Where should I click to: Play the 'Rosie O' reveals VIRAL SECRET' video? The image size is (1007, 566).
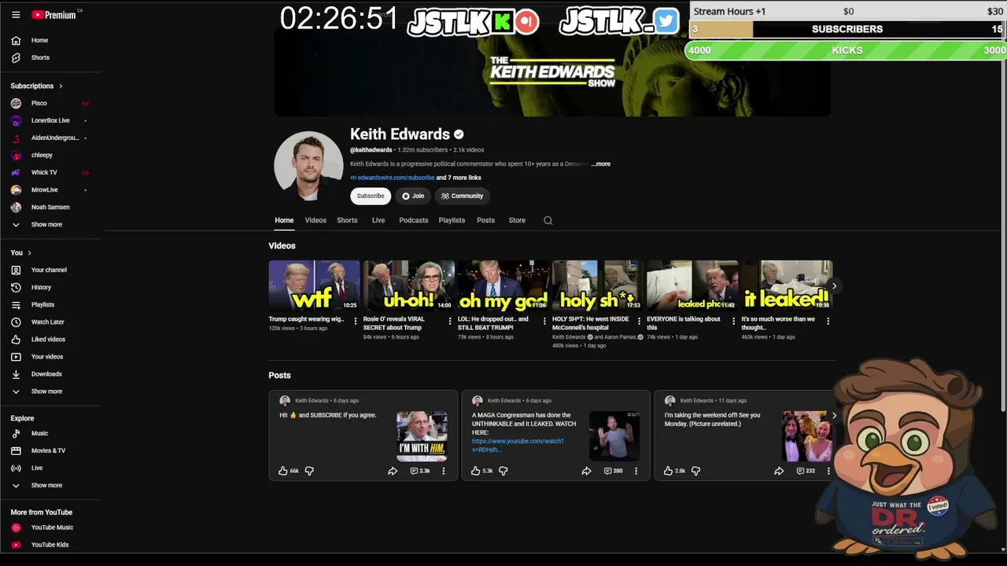coord(408,286)
